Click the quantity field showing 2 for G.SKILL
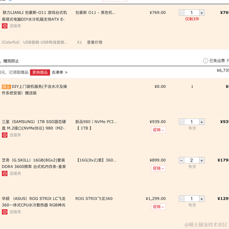Viewport: 229px width, 229px height. pyautogui.click(x=192, y=160)
